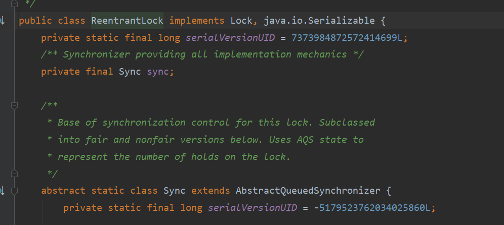Click serialVersionUID inside the Sync class
504x225 pixels.
(x=253, y=208)
